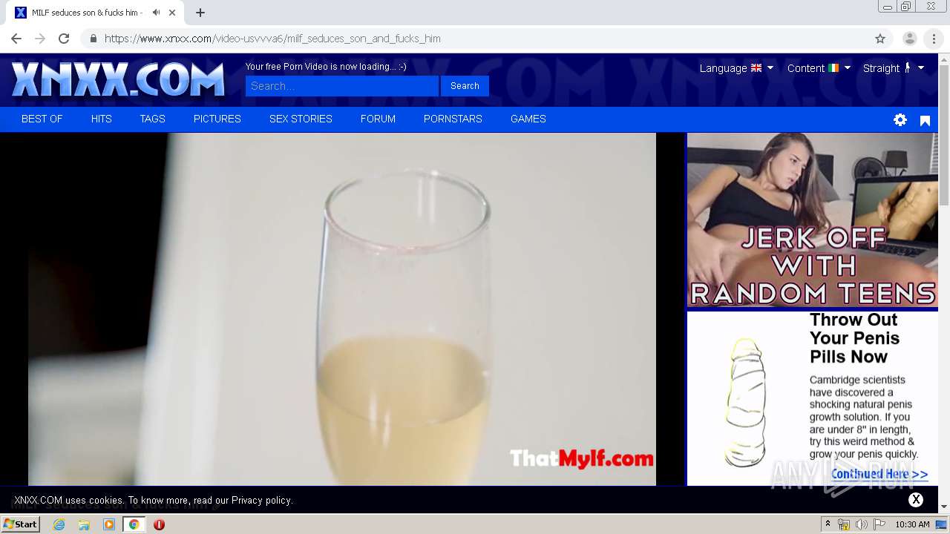Open a new browser tab
This screenshot has height=534, width=950.
click(x=200, y=13)
